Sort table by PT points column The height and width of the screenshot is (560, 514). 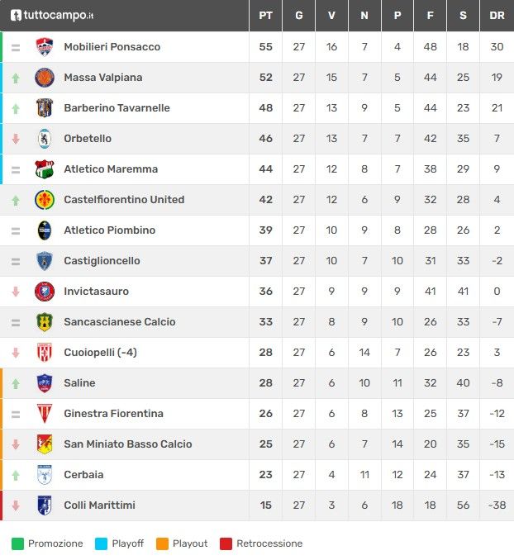tap(265, 16)
